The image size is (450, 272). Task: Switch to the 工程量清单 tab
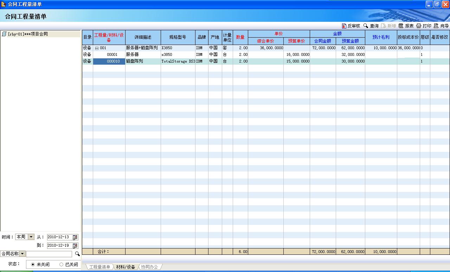click(99, 267)
